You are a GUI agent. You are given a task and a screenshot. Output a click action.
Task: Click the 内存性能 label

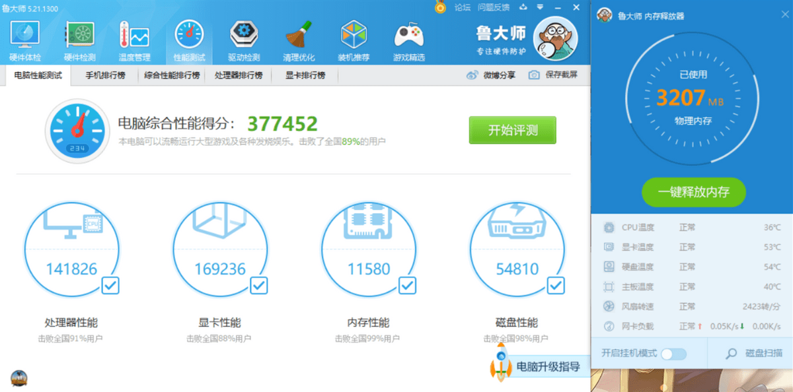(369, 323)
